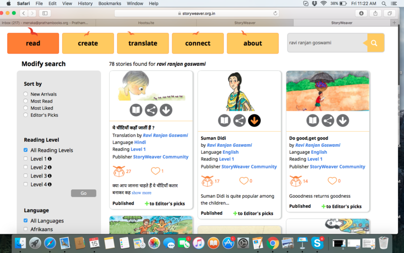Select New Arrivals sort option
The height and width of the screenshot is (253, 404).
(26, 94)
